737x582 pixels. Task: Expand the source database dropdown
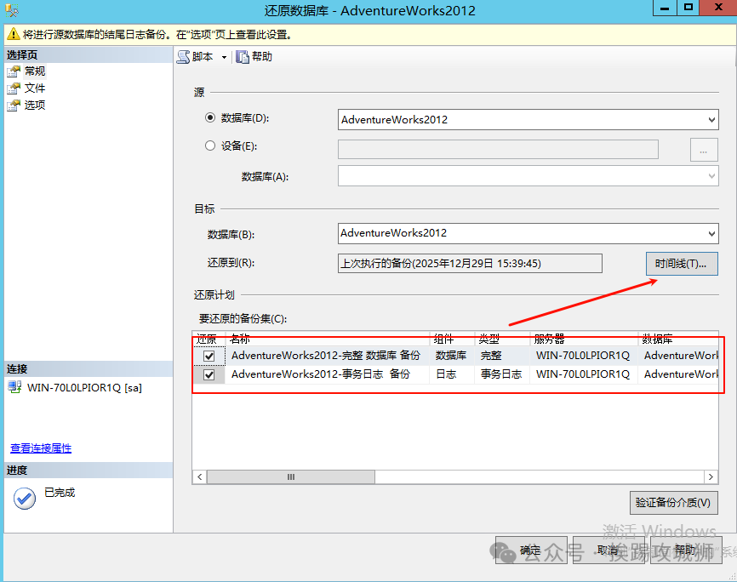click(x=711, y=120)
